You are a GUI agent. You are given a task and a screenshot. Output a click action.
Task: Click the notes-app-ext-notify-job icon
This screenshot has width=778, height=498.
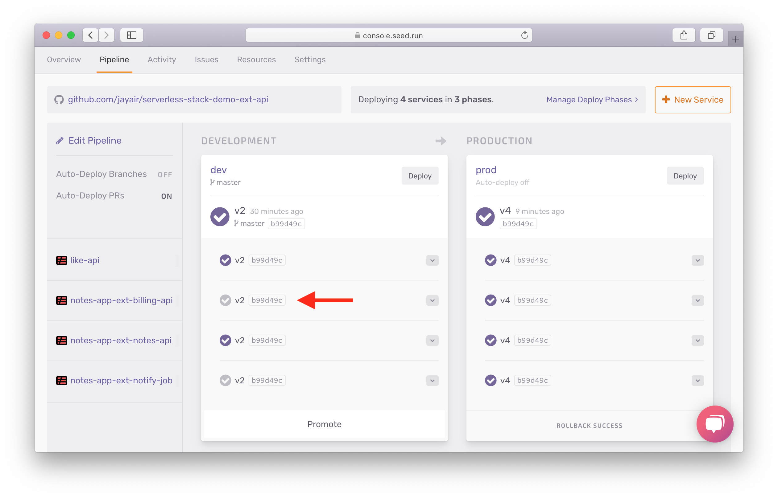pos(61,380)
